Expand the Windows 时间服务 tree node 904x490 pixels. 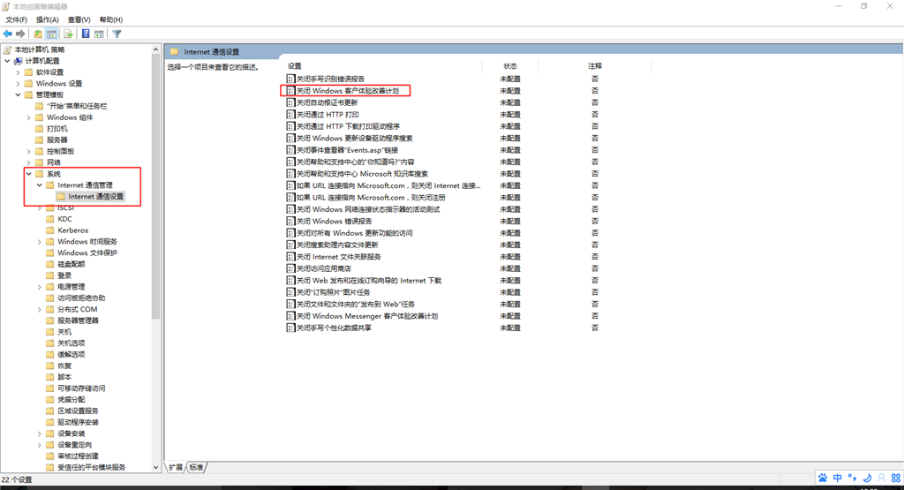pos(39,242)
